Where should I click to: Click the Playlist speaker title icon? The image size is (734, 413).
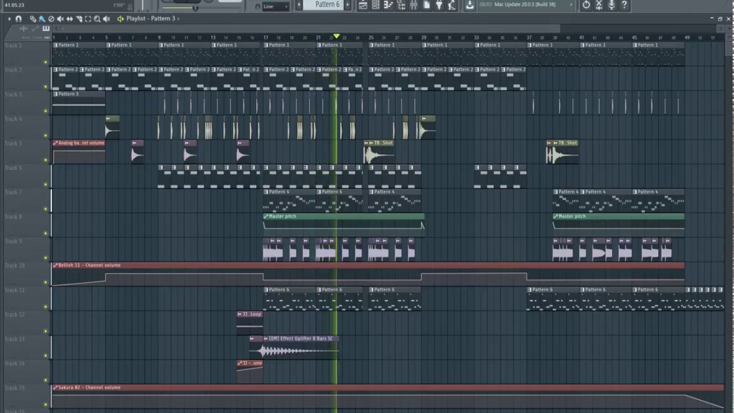pos(120,19)
